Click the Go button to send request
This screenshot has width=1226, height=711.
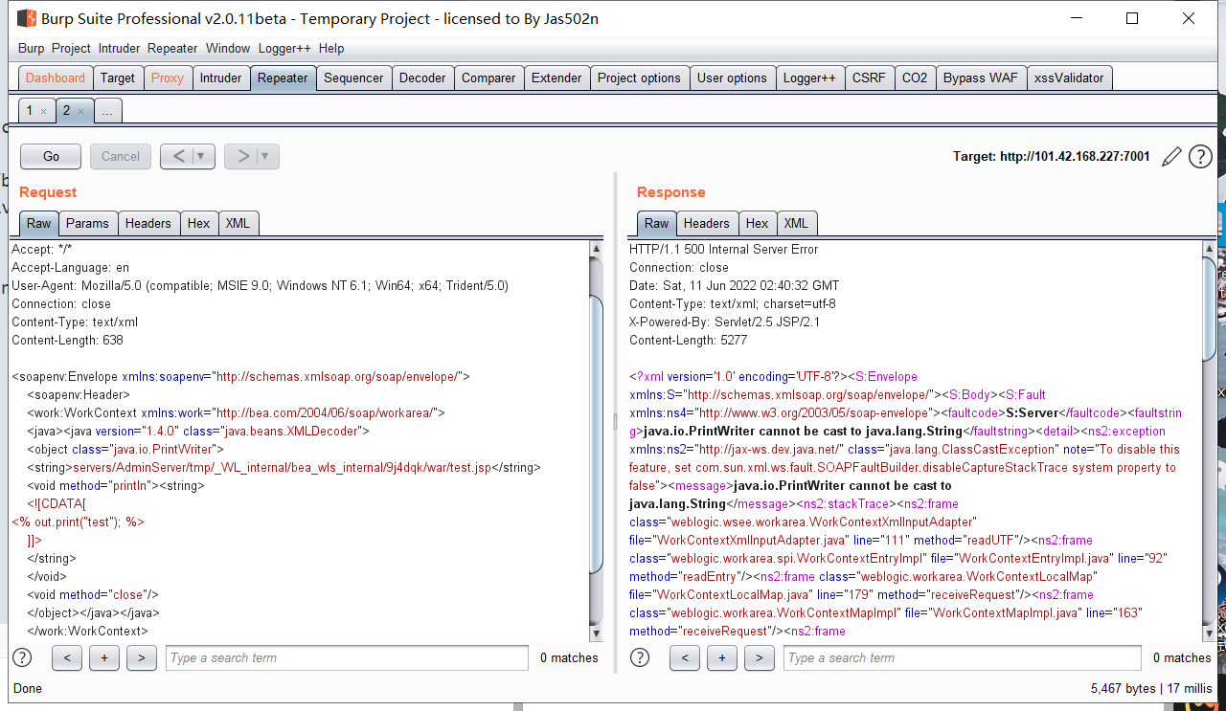coord(51,156)
